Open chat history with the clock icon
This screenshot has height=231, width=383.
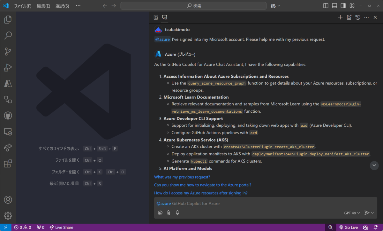tap(357, 17)
